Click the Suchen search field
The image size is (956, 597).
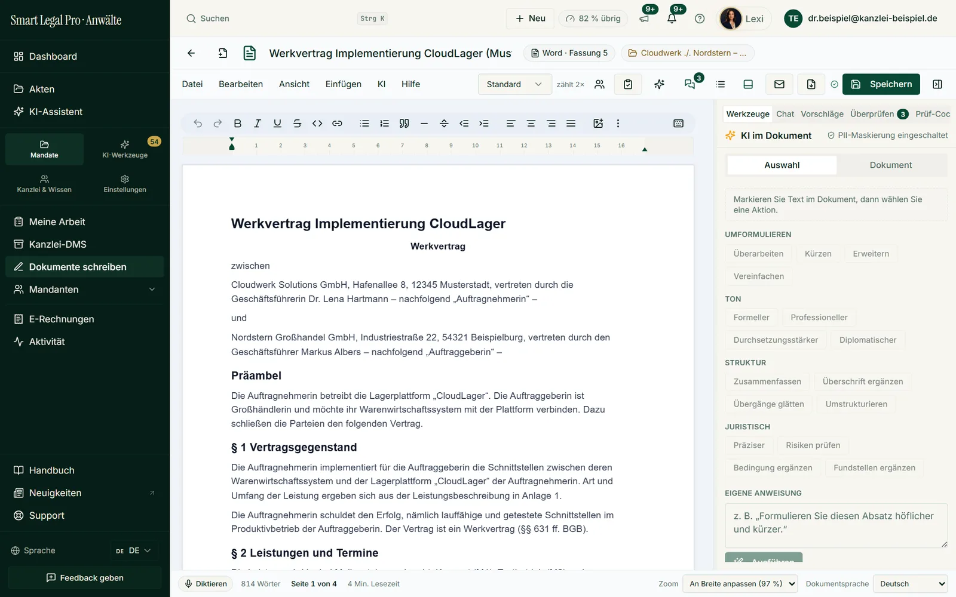(287, 19)
